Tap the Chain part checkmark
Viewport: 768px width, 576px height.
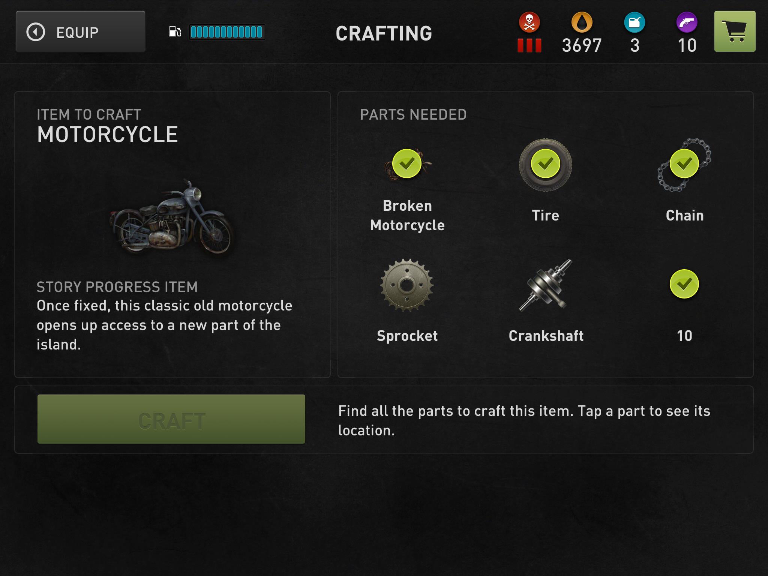coord(684,163)
